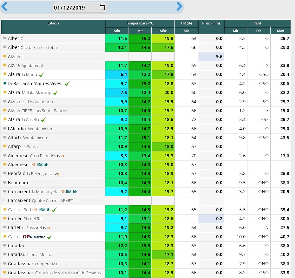Click the check mark beside Càrcer Sud
This screenshot has height=278, width=295.
(54, 210)
